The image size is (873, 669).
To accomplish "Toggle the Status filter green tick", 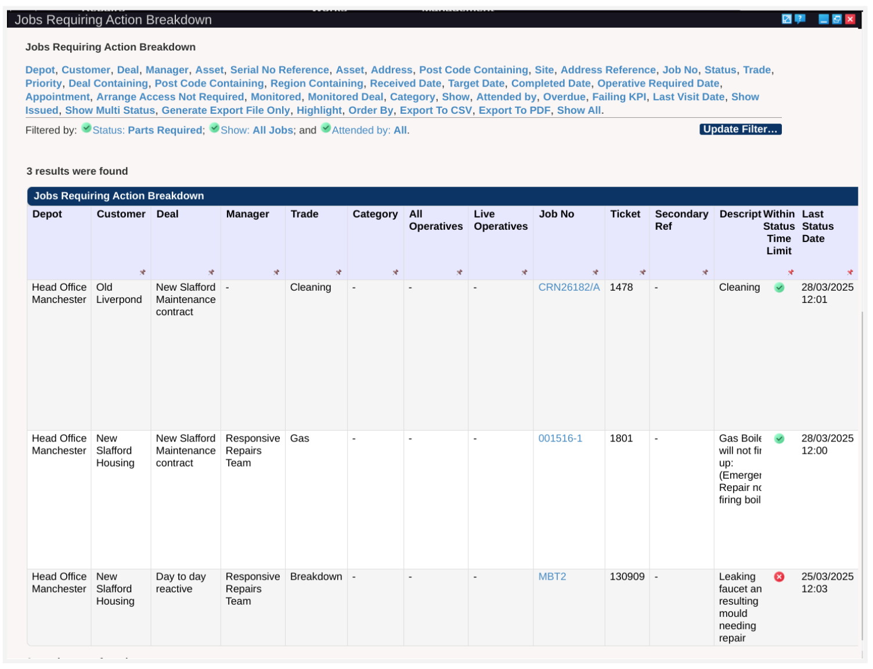I will point(86,128).
